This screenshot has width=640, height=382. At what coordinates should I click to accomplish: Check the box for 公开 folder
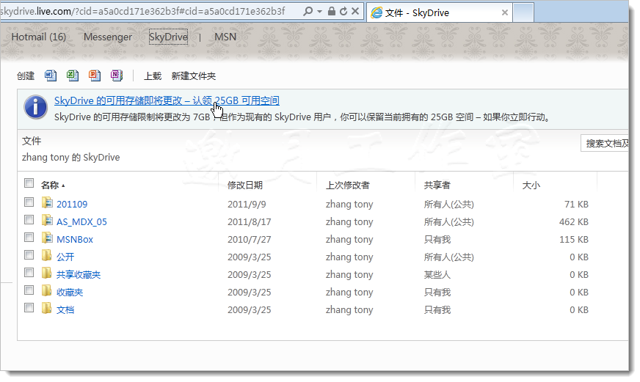29,255
